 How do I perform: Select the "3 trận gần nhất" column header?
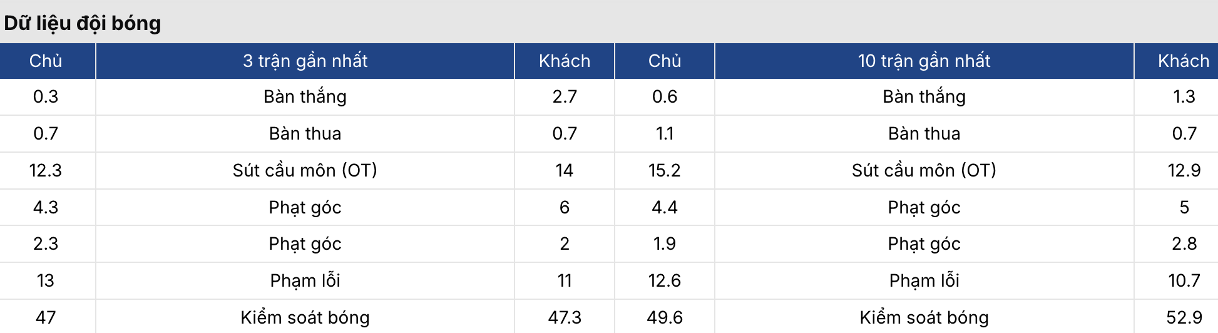(x=305, y=61)
